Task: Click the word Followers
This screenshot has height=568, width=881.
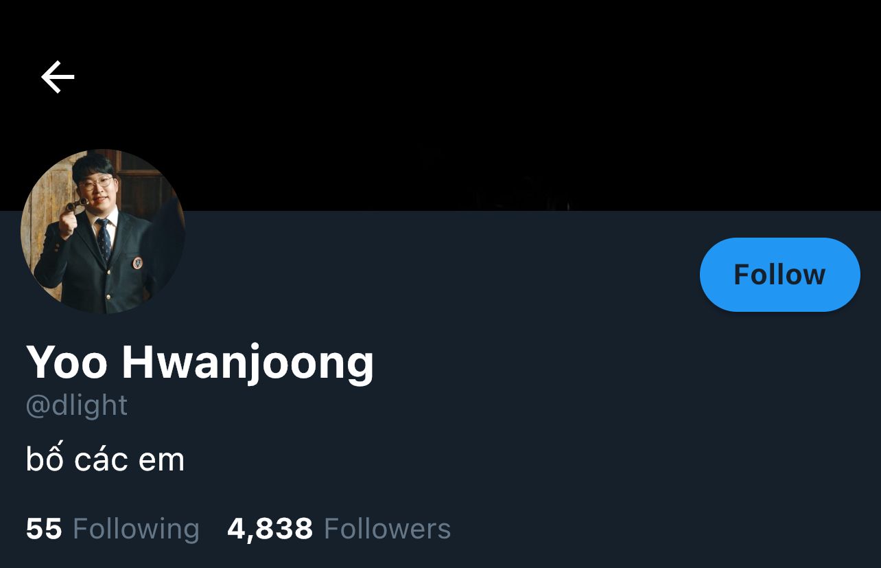Action: (387, 529)
